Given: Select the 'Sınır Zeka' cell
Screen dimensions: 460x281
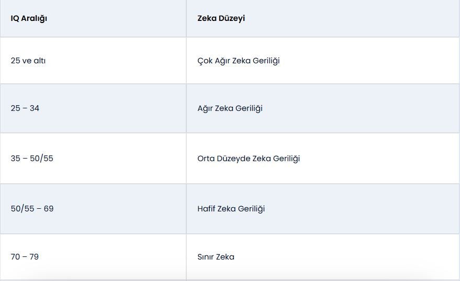Looking at the screenshot, I should tap(216, 257).
